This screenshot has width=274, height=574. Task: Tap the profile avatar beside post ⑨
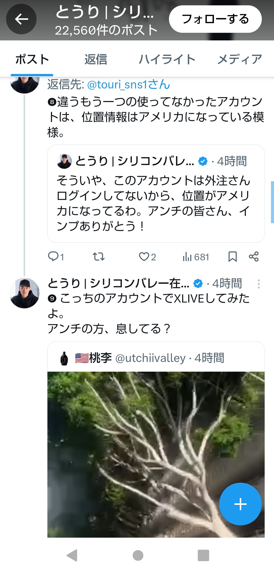tap(24, 293)
